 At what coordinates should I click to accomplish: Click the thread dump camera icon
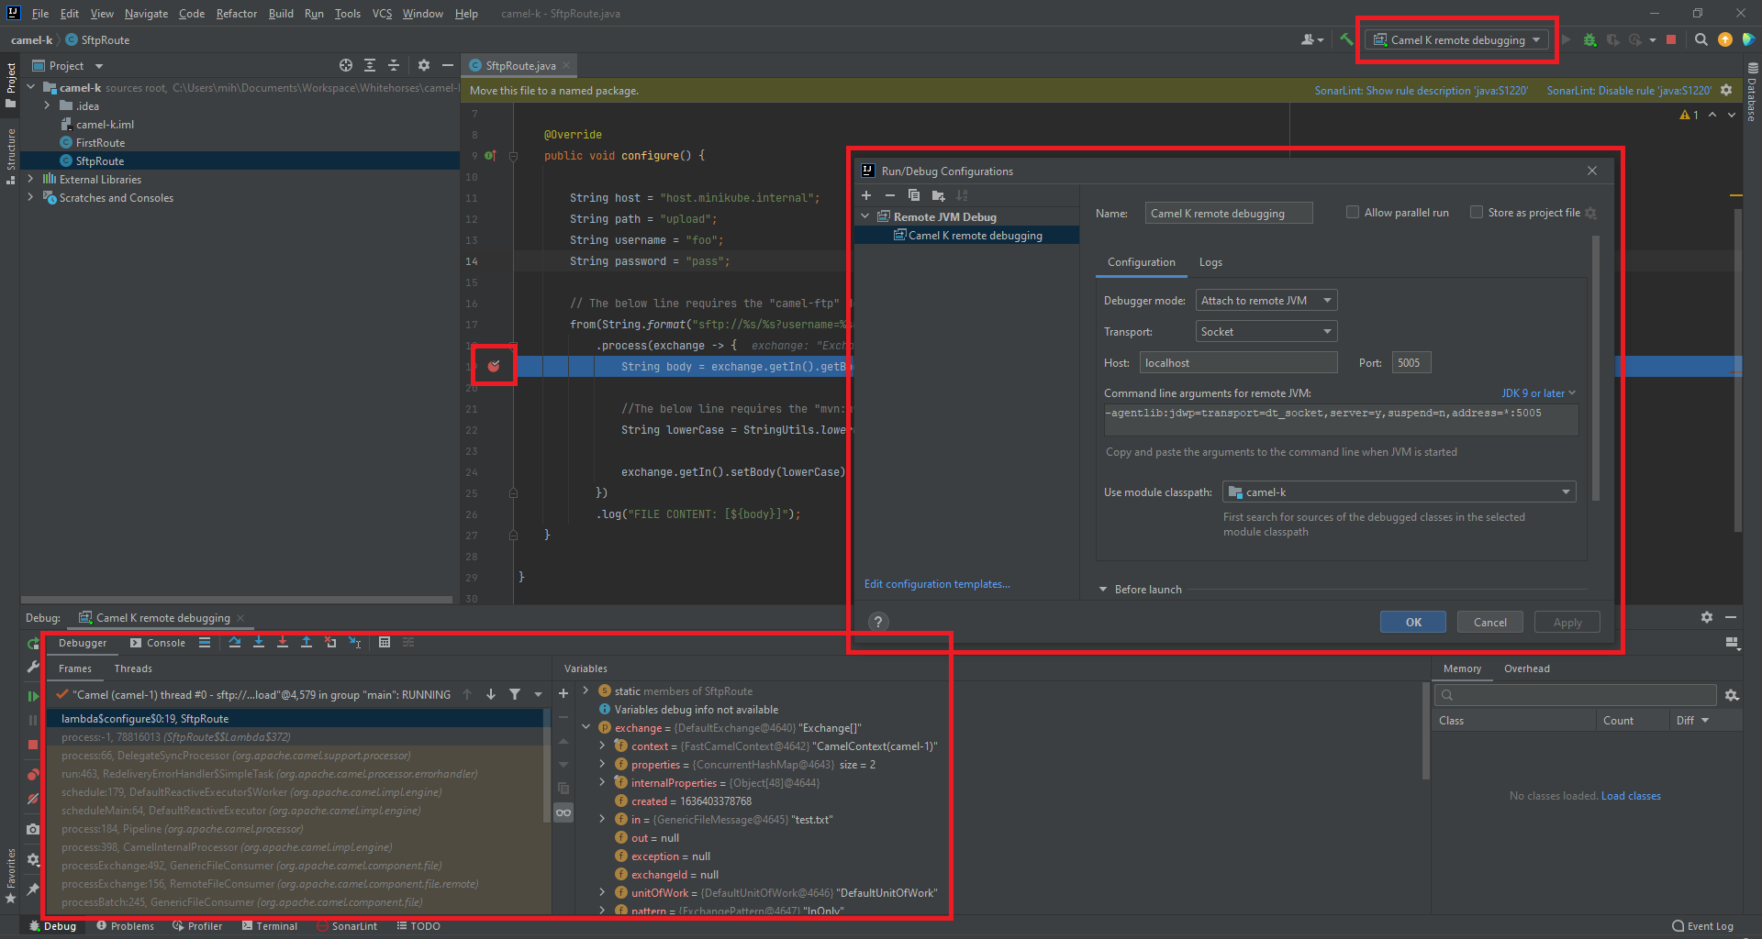click(x=33, y=829)
